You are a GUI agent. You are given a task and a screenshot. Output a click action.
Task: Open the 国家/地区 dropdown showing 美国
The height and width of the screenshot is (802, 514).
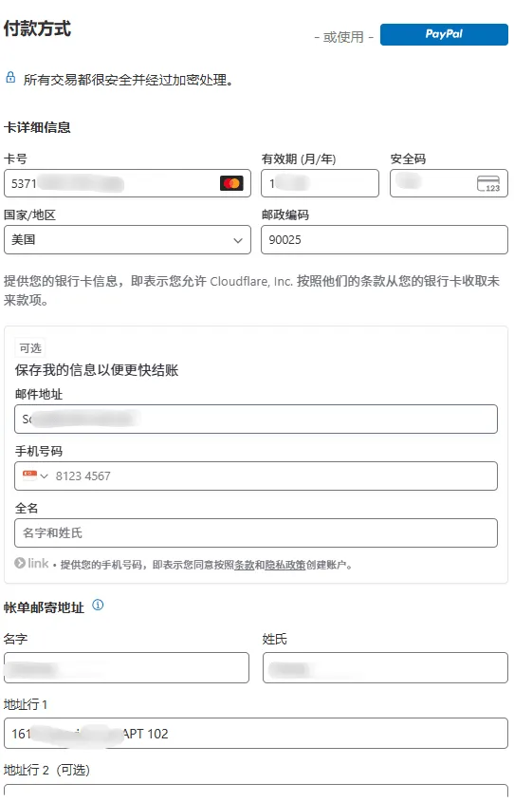click(127, 240)
